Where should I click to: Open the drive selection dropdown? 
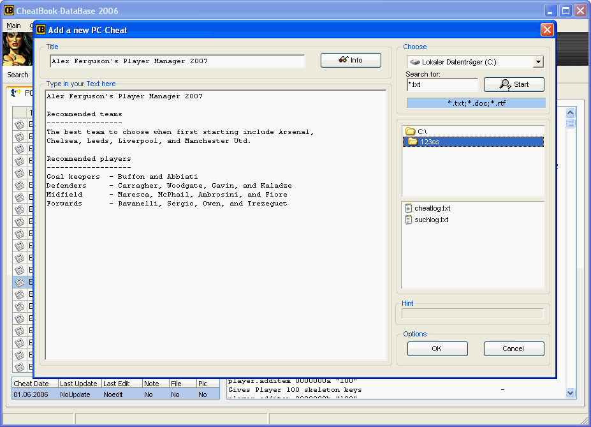(x=538, y=62)
